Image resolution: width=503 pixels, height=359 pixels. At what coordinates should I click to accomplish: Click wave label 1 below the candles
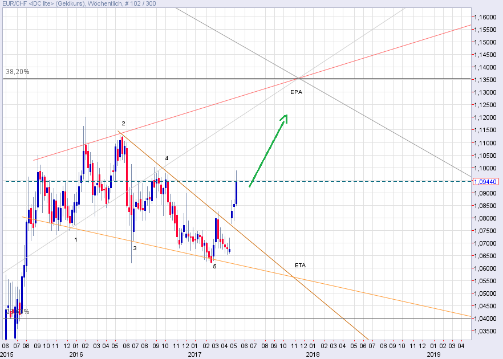(x=76, y=239)
